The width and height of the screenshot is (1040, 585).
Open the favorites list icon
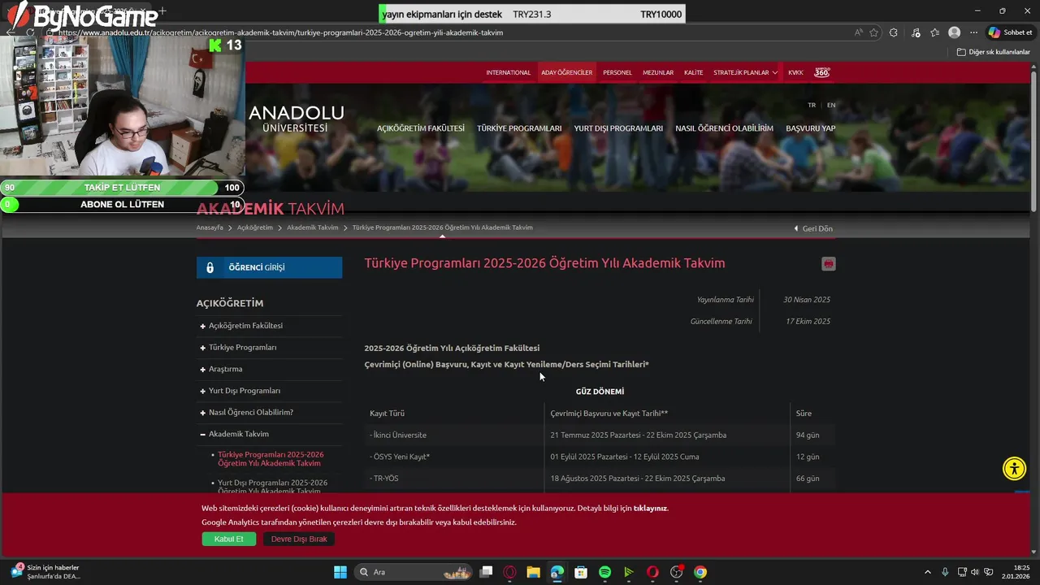[x=934, y=32]
